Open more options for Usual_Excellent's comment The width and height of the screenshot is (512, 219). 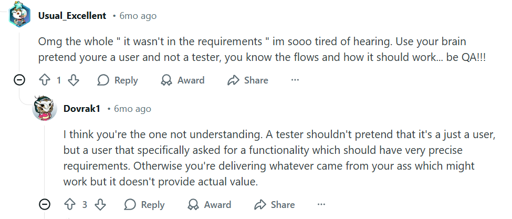(295, 80)
